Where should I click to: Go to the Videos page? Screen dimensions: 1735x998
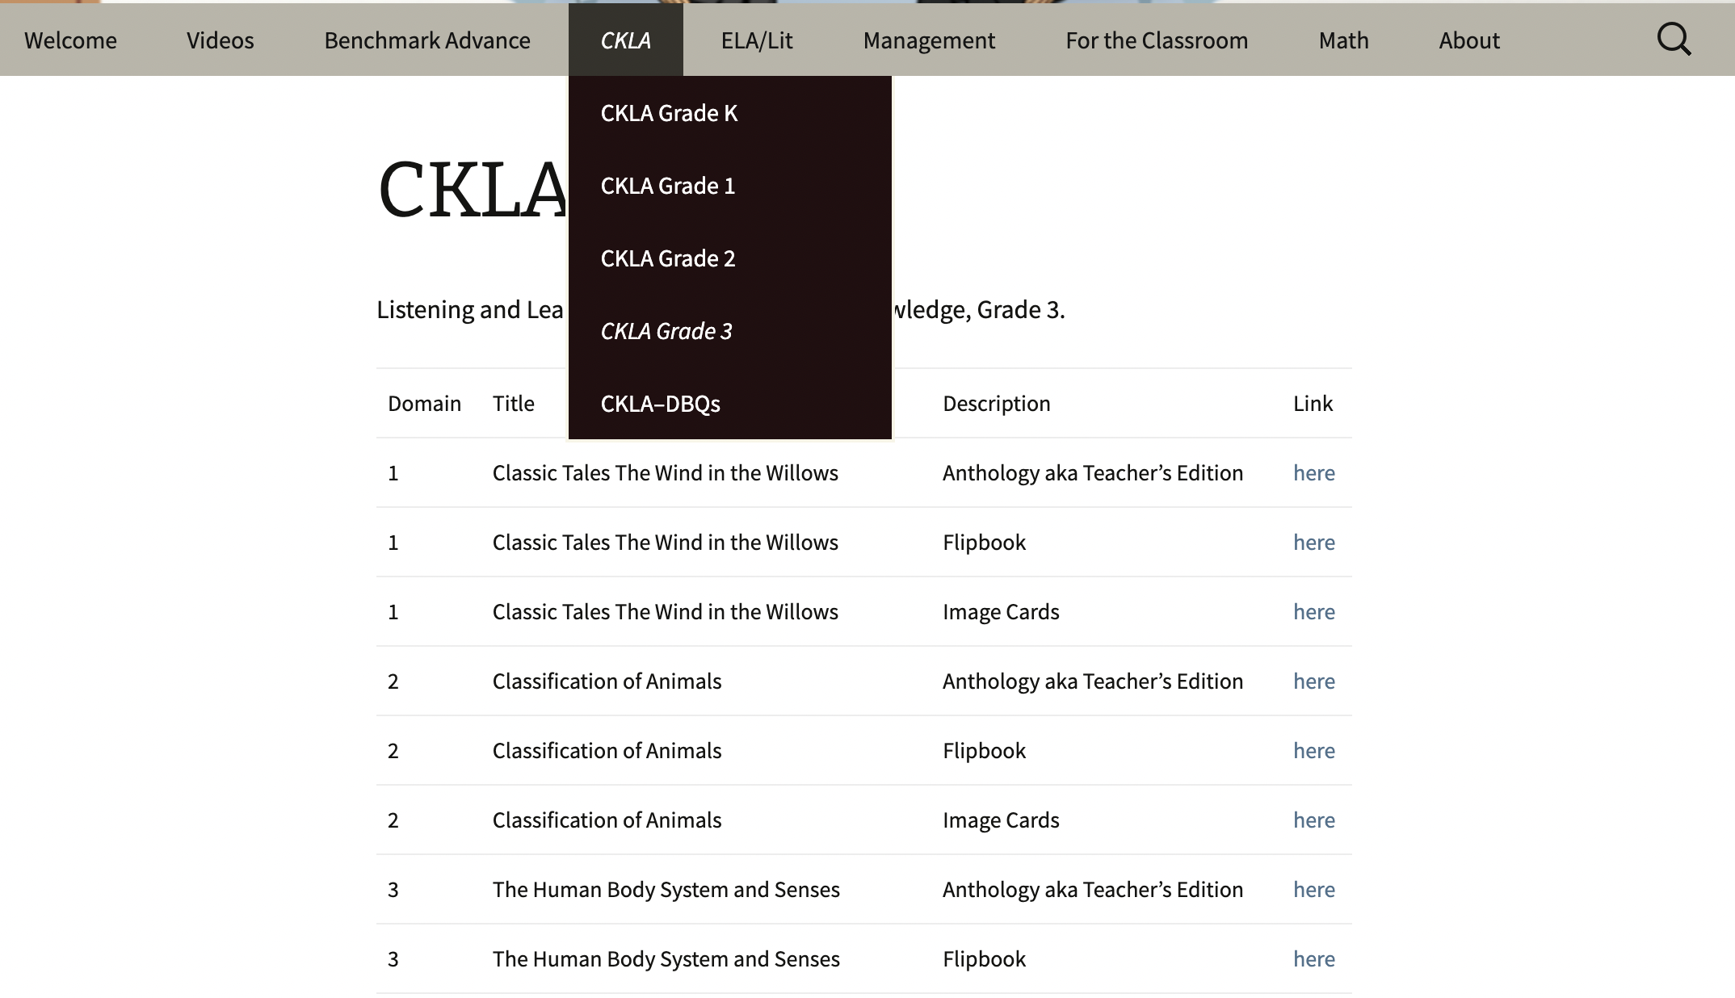point(220,40)
